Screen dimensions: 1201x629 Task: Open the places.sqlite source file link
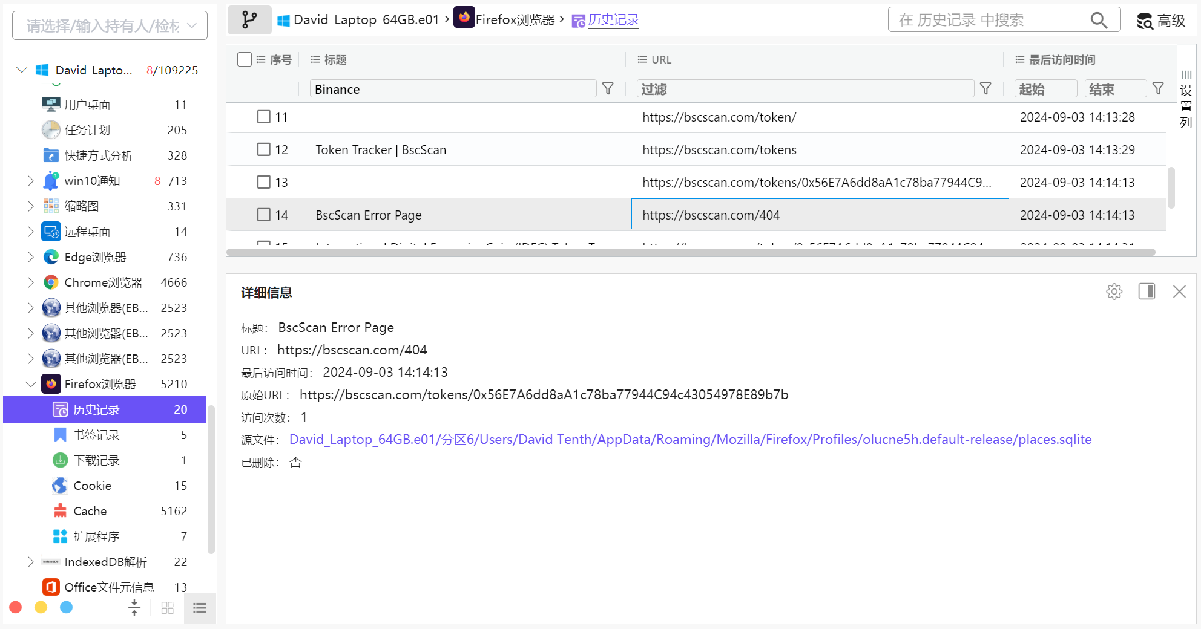click(x=690, y=440)
